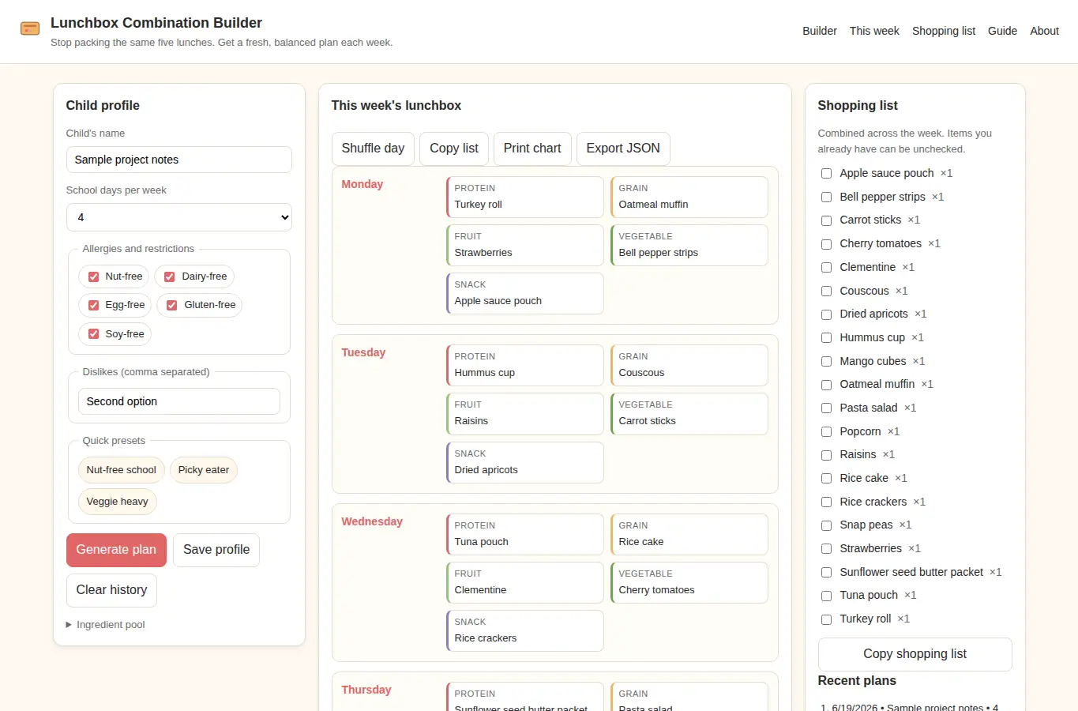
Task: Check off Apple sauce pouch item
Action: click(826, 173)
